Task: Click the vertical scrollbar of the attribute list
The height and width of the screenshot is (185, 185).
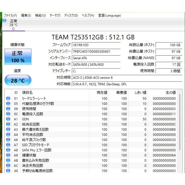Action: (x=179, y=130)
